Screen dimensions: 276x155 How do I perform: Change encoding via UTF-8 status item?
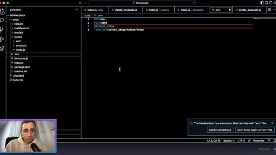coord(241,141)
